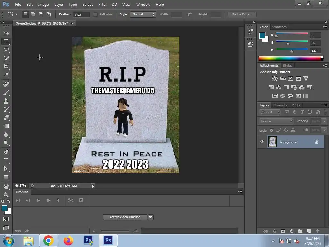Click Brightness/Contrast adjustment icon
Screen dimensions: 329x247
[x=275, y=79]
